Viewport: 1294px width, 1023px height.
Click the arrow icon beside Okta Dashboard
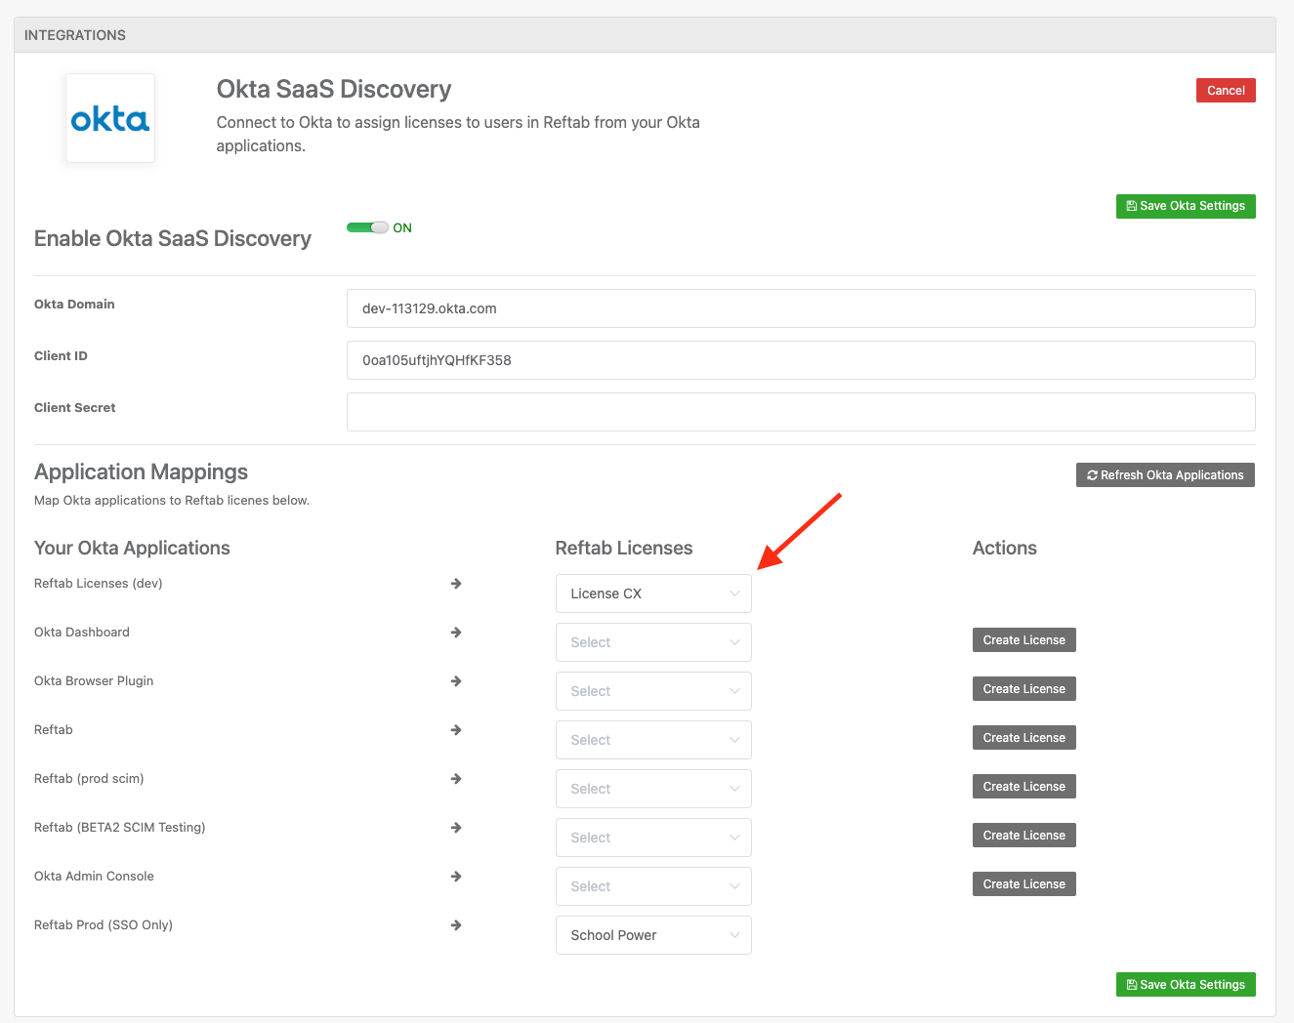click(456, 633)
